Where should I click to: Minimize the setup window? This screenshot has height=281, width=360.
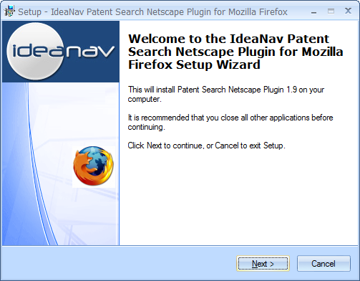(314, 11)
